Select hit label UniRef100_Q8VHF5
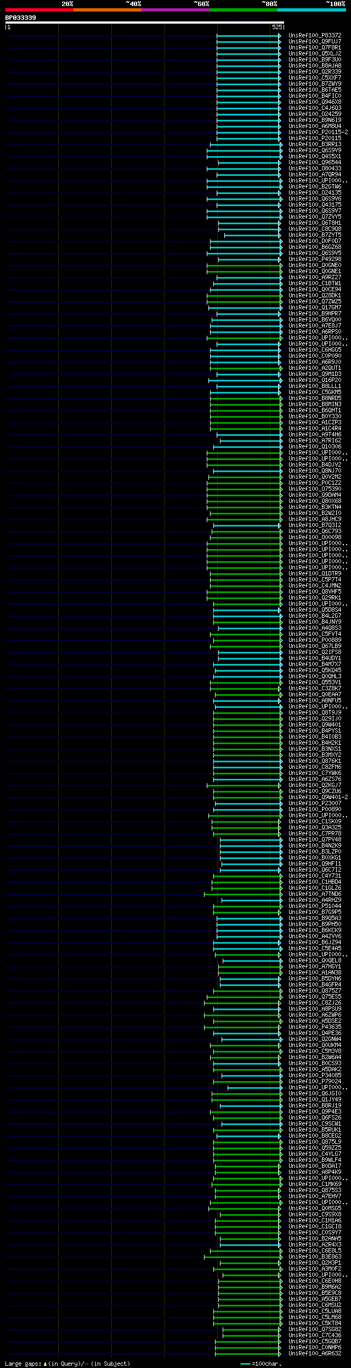Screen dimensions: 351x1368 [315, 591]
